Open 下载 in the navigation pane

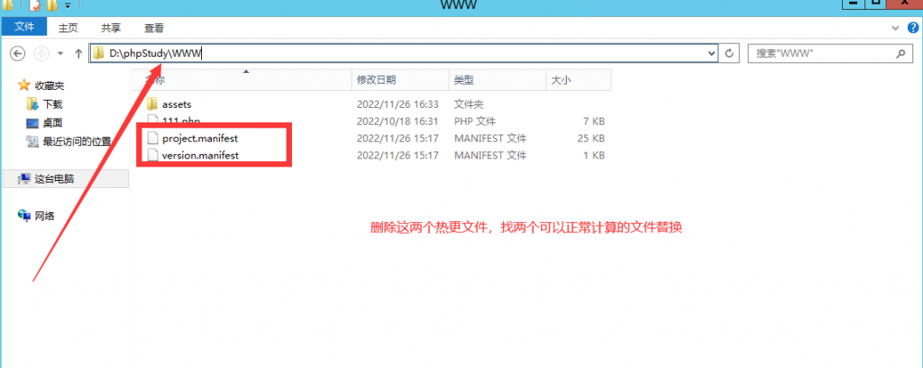click(x=53, y=104)
